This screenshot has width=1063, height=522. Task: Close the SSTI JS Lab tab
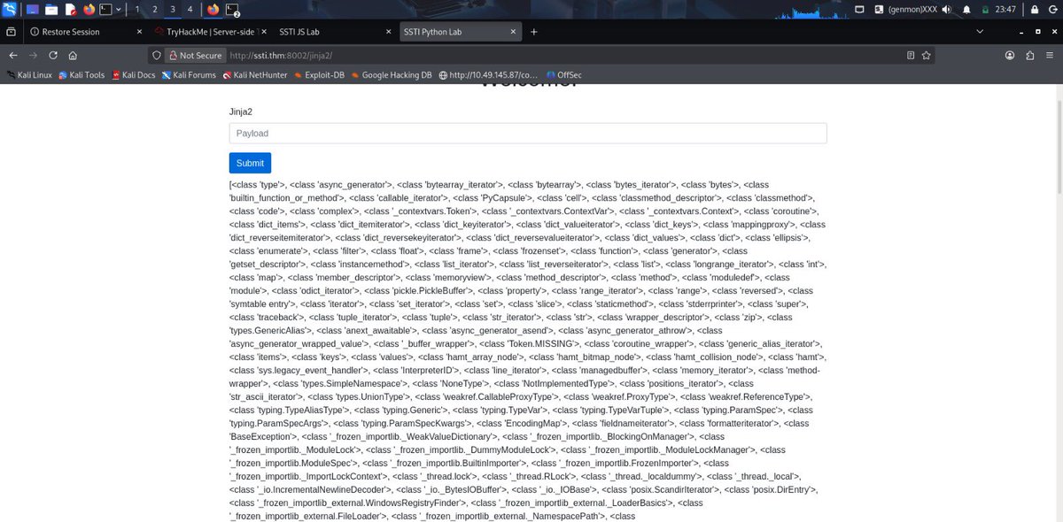pos(389,31)
